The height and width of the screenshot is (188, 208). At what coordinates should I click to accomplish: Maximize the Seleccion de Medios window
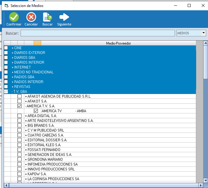coord(189,5)
